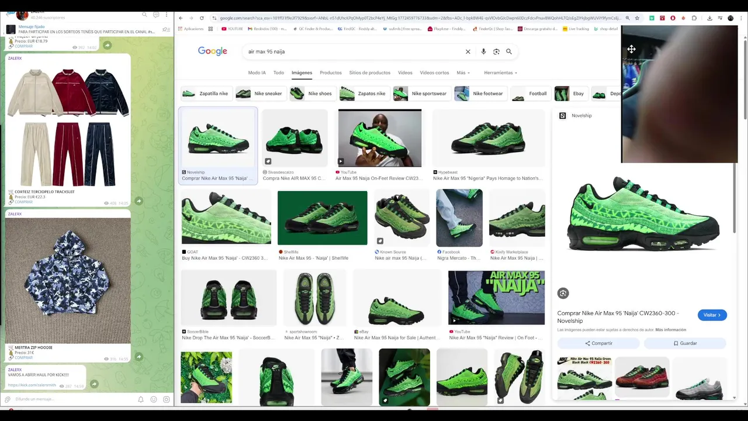Image resolution: width=748 pixels, height=421 pixels.
Task: Select the Football filter chip
Action: pyautogui.click(x=530, y=94)
